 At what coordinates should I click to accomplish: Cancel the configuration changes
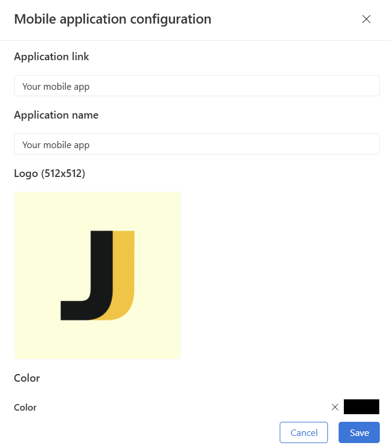pyautogui.click(x=304, y=432)
